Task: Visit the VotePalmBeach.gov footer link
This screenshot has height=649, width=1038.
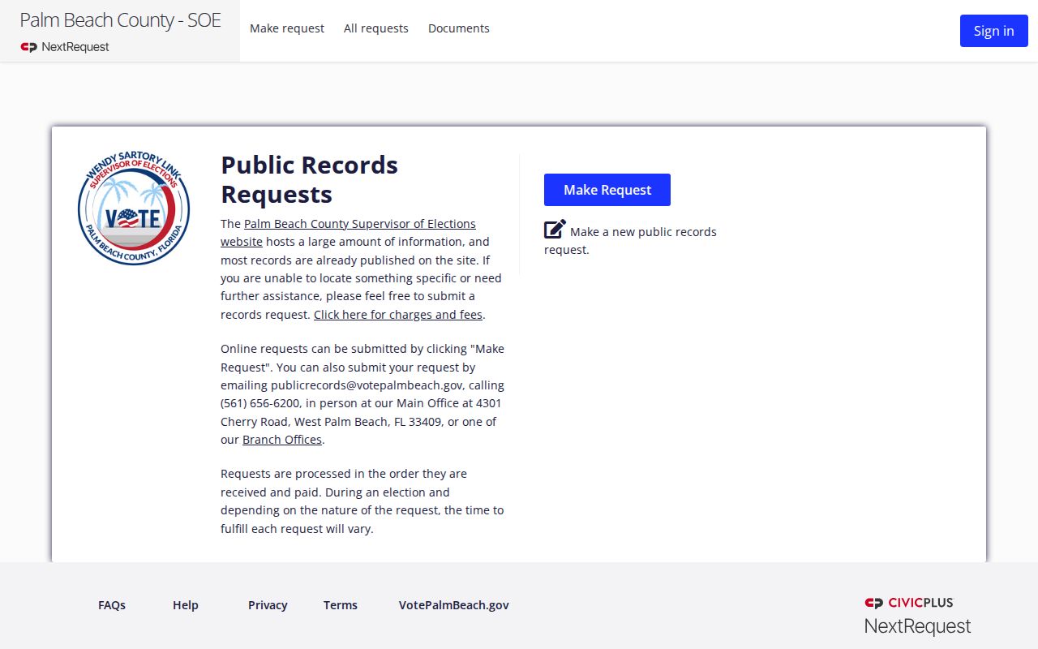Action: (x=454, y=605)
